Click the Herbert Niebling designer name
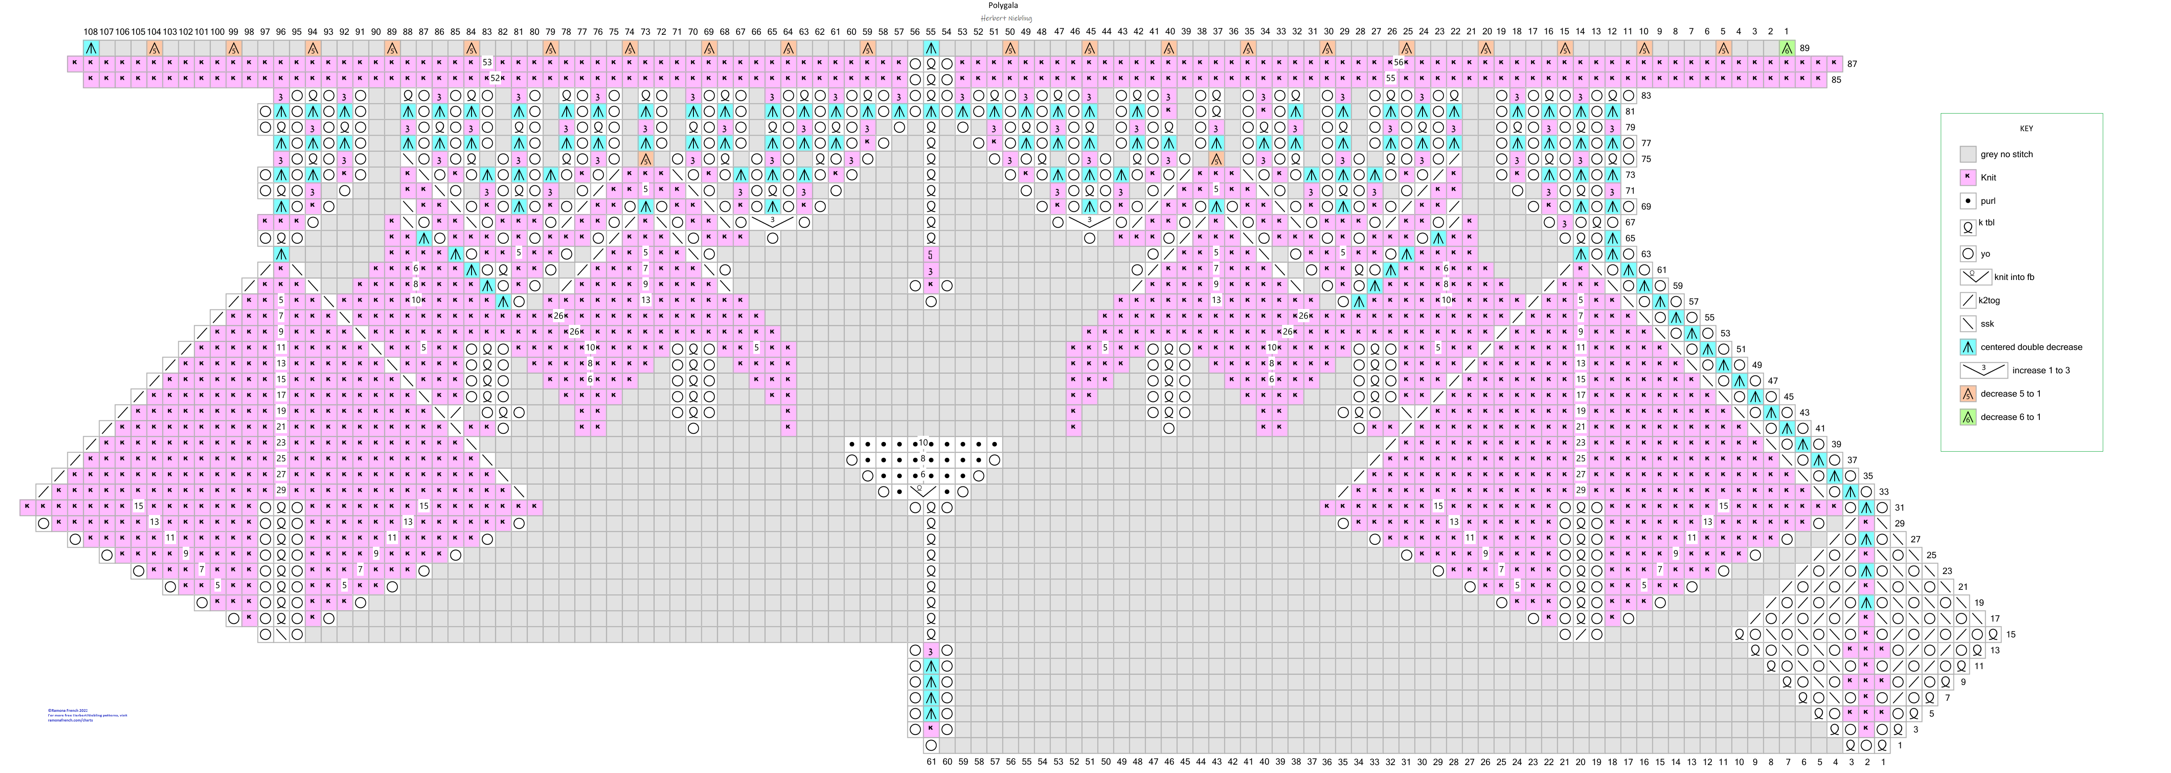 (1006, 18)
